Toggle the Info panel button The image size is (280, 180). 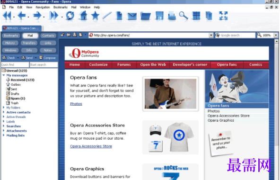29,50
